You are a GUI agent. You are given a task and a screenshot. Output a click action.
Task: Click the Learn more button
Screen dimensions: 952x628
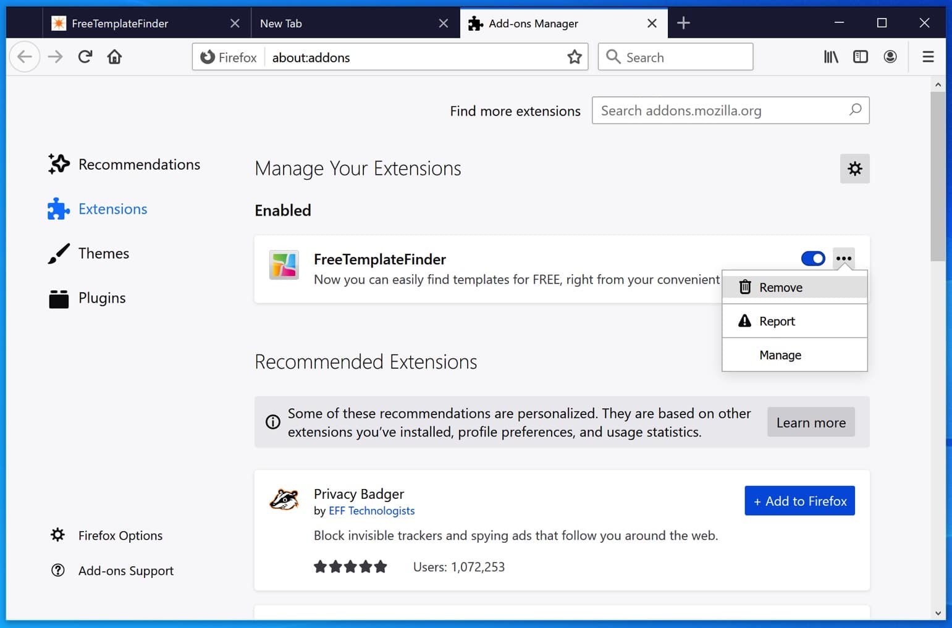pos(811,422)
